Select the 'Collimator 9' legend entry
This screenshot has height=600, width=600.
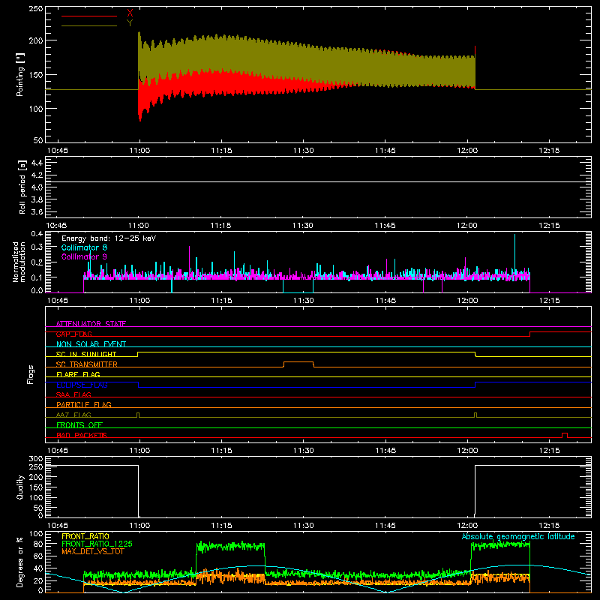tap(84, 256)
